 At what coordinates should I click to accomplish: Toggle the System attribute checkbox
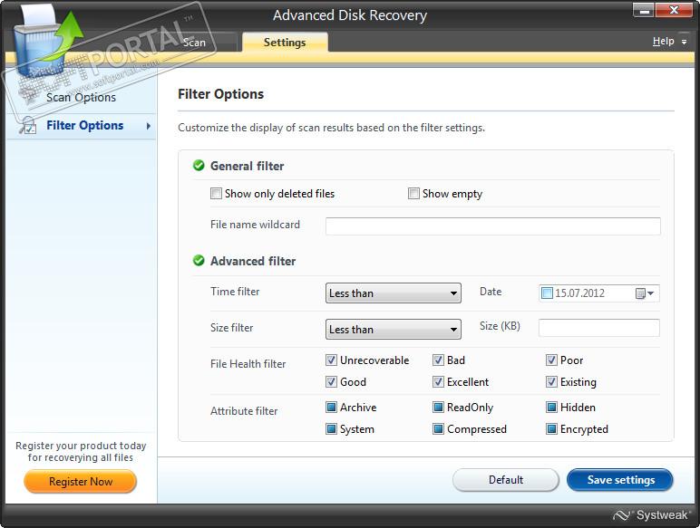tap(331, 429)
